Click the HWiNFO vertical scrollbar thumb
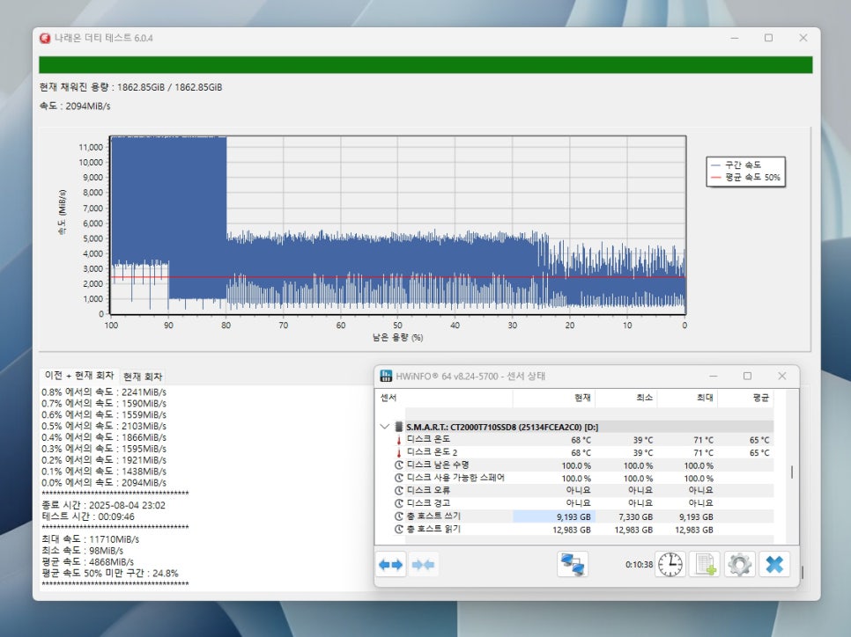 click(x=792, y=472)
